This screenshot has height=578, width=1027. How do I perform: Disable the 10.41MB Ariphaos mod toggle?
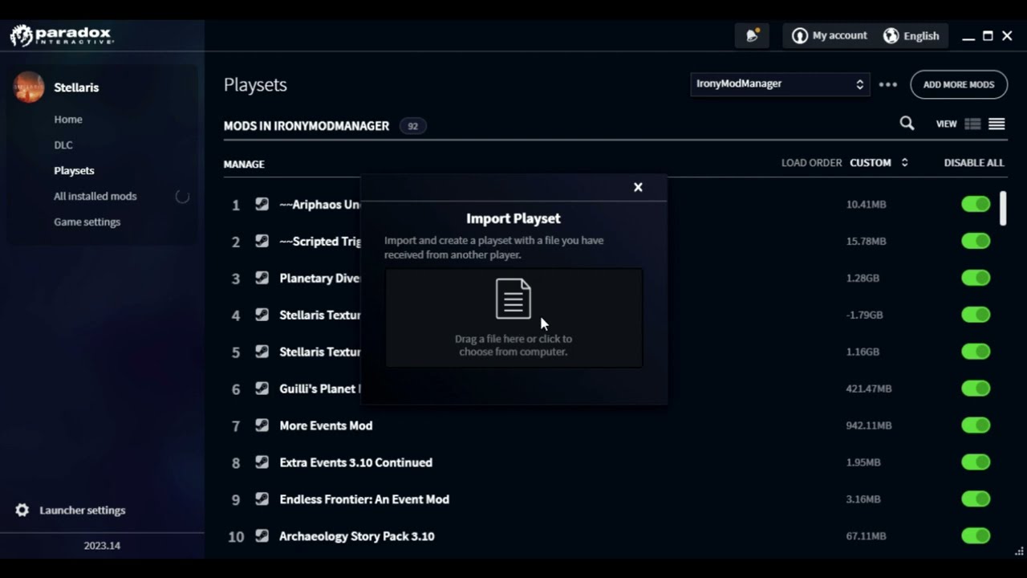(976, 204)
